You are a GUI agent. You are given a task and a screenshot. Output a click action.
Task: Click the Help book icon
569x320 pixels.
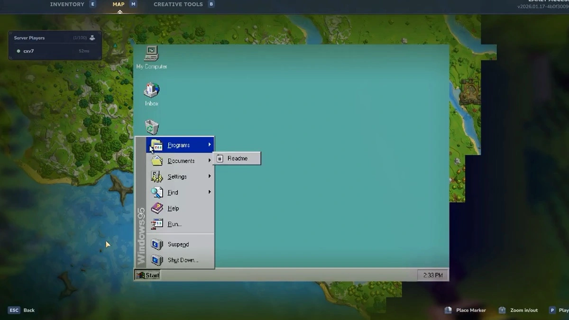[x=157, y=208]
